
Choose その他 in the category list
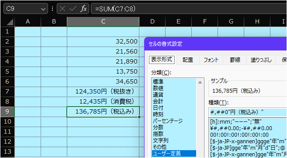(174, 147)
